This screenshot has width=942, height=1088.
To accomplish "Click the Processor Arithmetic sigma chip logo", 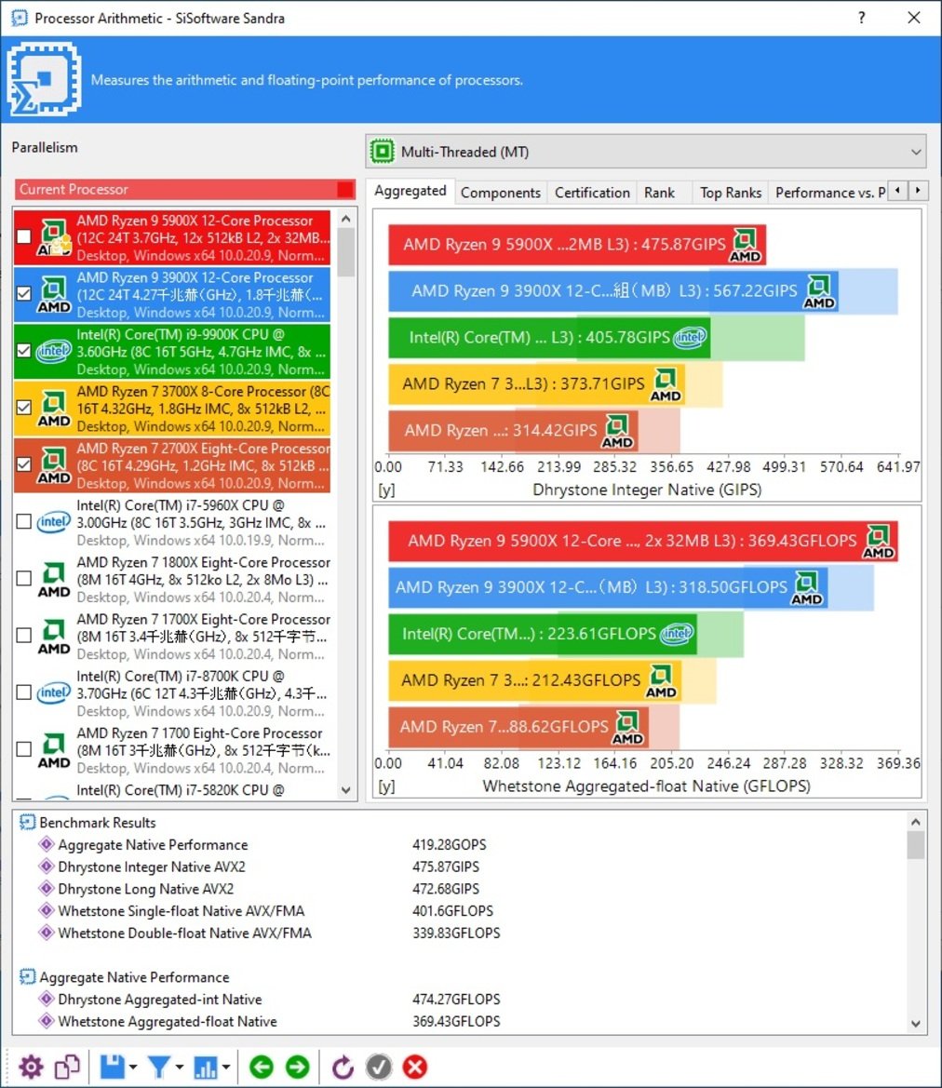I will pos(45,79).
